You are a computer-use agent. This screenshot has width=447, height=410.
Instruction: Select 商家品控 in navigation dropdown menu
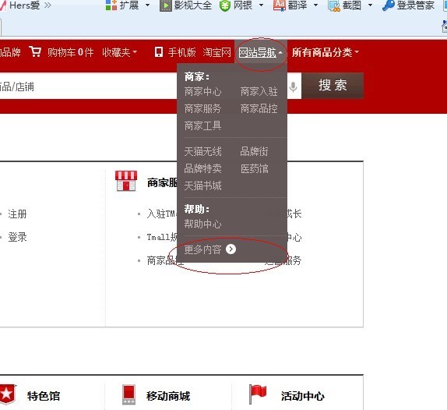(x=259, y=108)
